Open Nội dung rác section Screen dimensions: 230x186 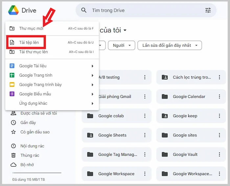(x=32, y=146)
